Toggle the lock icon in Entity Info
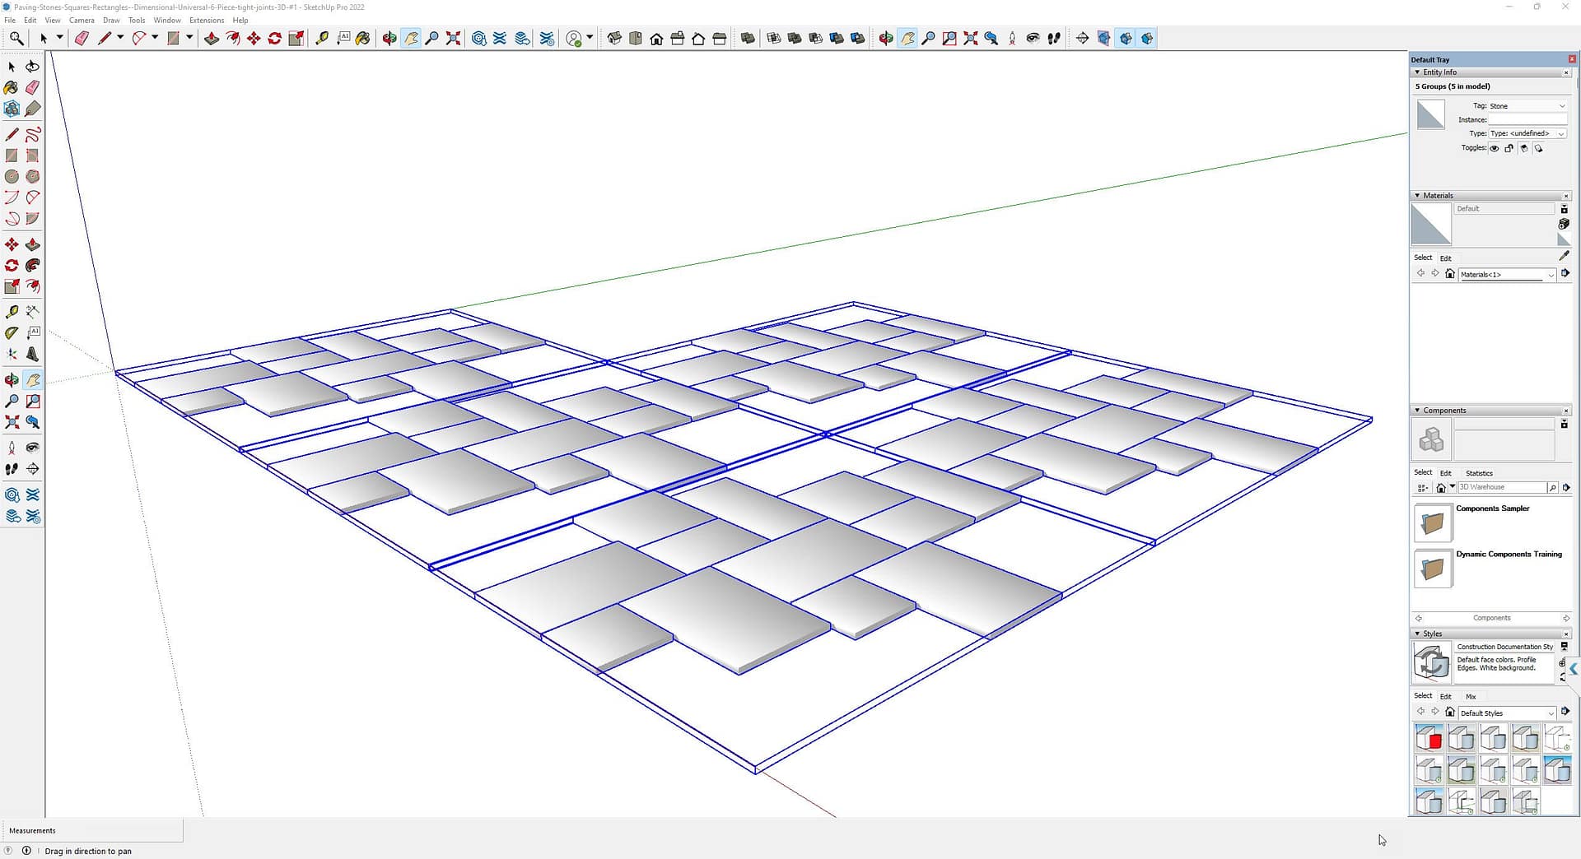The image size is (1581, 859). (x=1509, y=149)
